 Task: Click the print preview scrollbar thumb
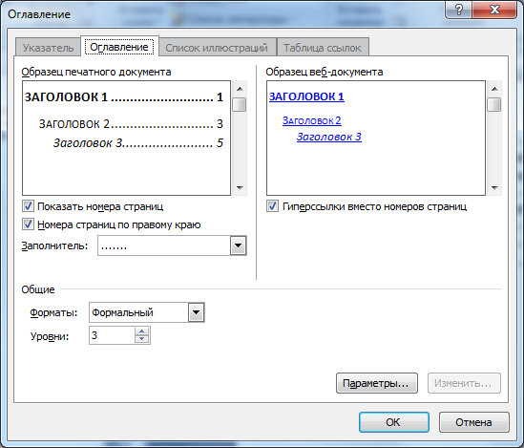[x=240, y=104]
